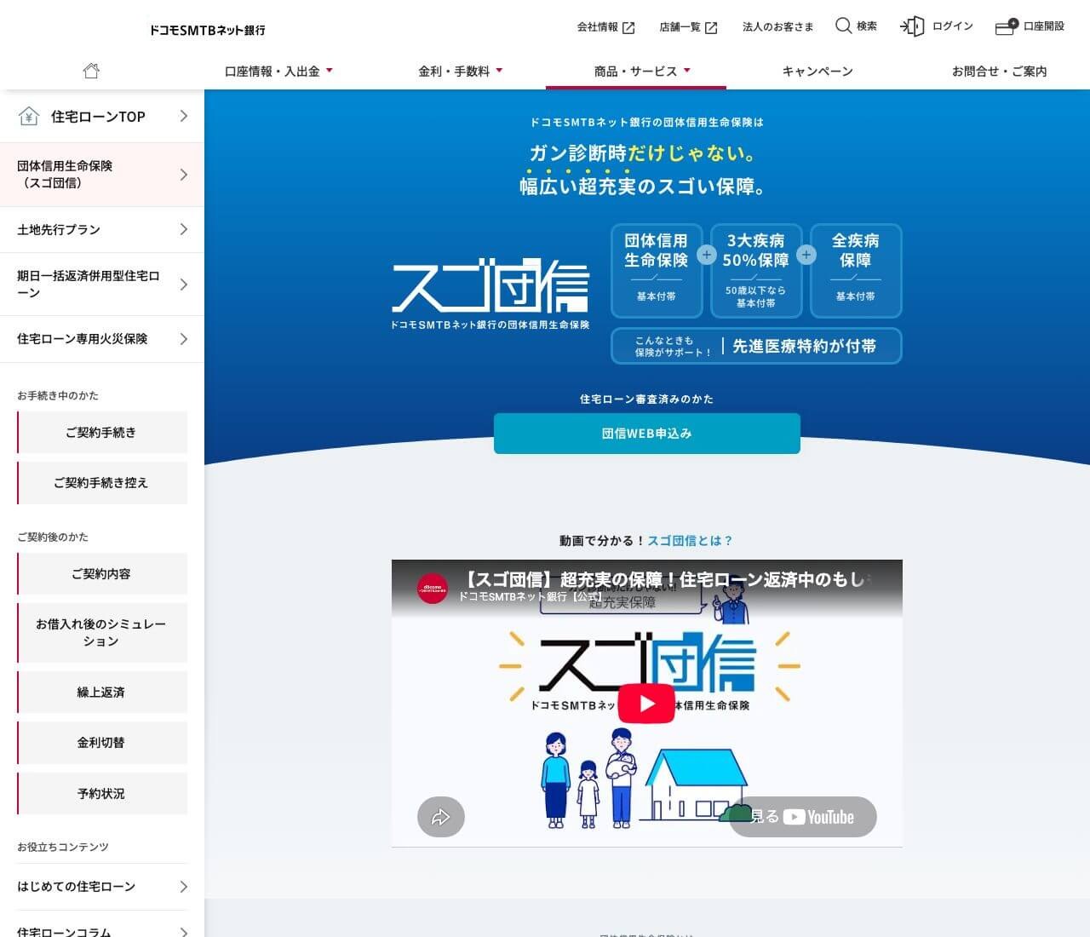Click external link icon beside 会社情報
Image resolution: width=1090 pixels, height=937 pixels.
click(x=628, y=27)
